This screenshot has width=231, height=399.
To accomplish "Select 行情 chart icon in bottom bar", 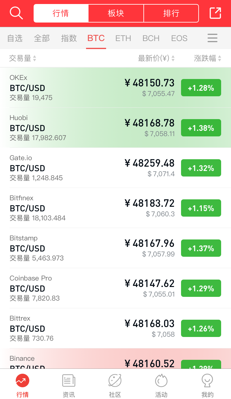I will click(23, 380).
